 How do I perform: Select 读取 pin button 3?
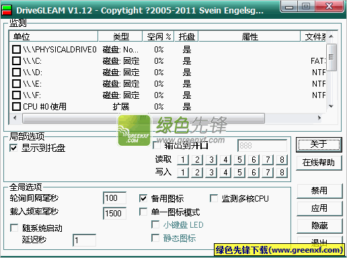tap(211, 160)
